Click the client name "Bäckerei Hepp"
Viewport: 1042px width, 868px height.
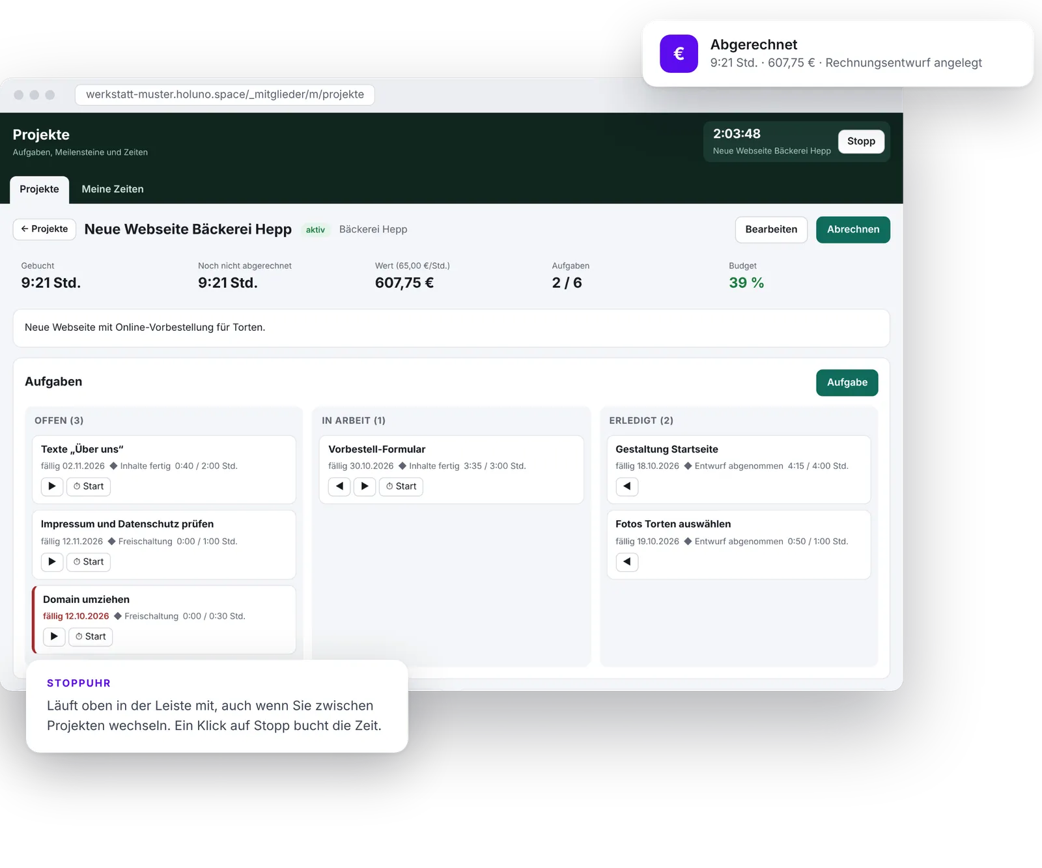(x=373, y=230)
